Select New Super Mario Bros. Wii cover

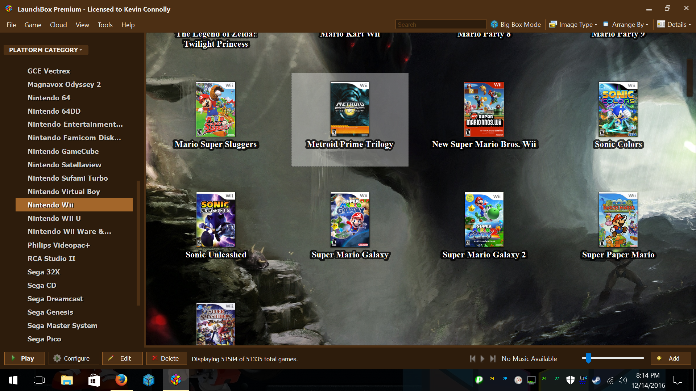484,109
